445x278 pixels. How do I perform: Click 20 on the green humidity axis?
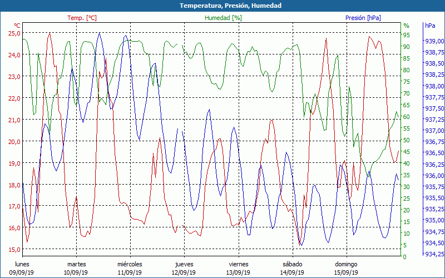pos(407,210)
